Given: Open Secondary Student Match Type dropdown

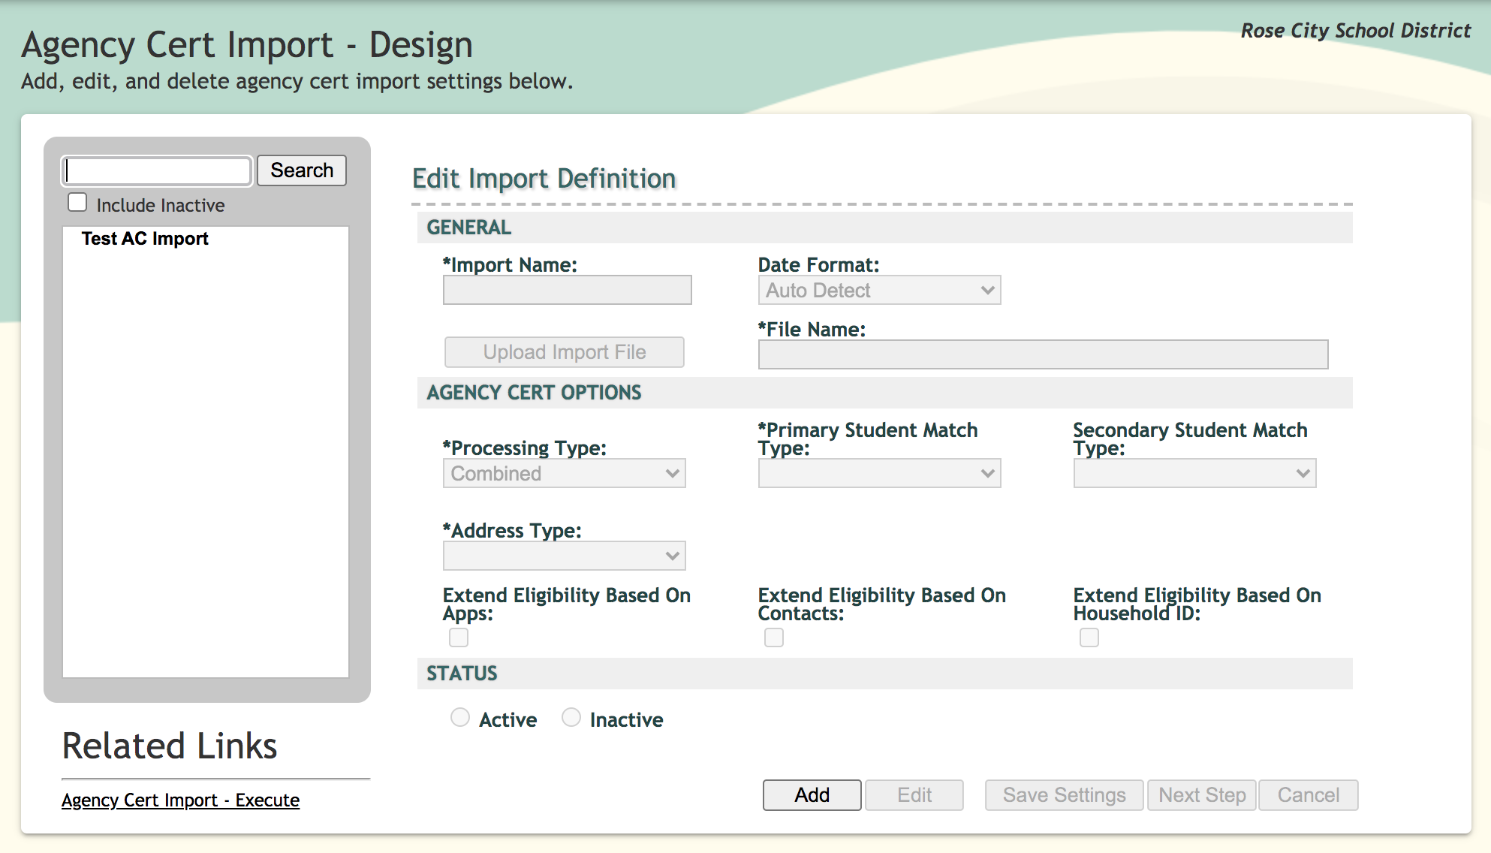Looking at the screenshot, I should click(1194, 474).
